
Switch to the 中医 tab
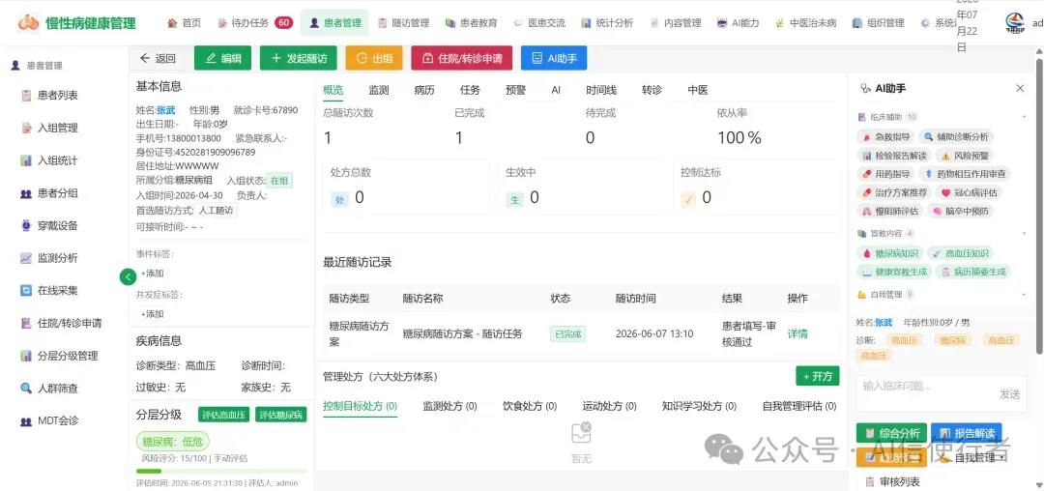pyautogui.click(x=698, y=90)
